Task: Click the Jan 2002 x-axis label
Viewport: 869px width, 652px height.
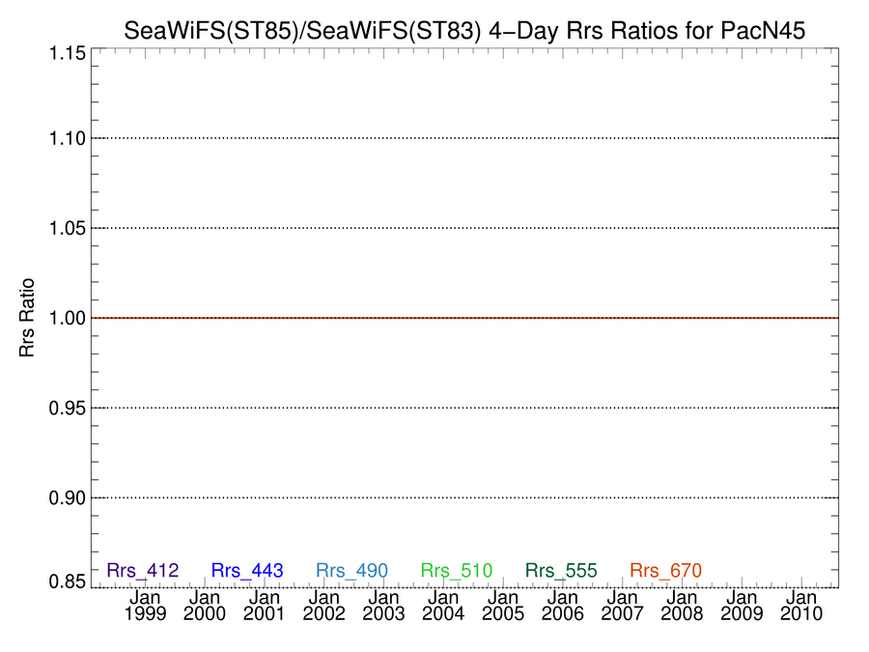Action: (x=324, y=606)
